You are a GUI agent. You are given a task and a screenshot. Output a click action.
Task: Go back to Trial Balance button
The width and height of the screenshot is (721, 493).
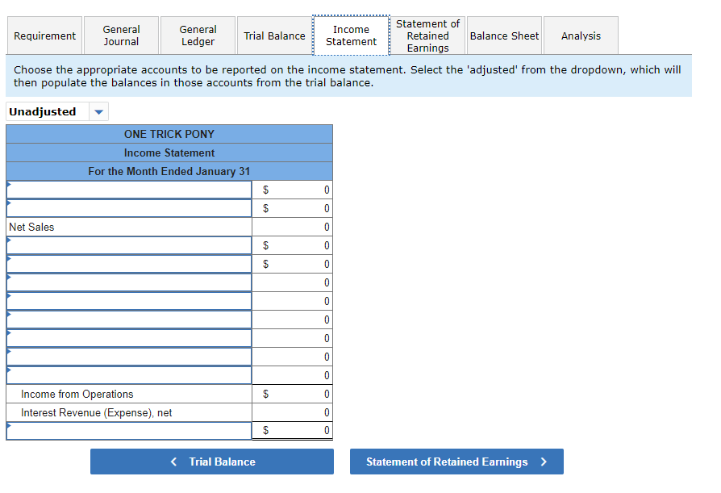(x=212, y=462)
